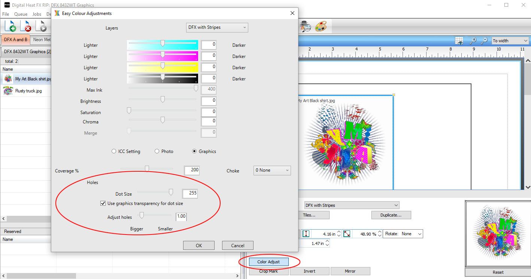Viewport: 531px width, 279px height.
Task: Click the magenta Lighter/Darker value field
Action: tap(209, 56)
